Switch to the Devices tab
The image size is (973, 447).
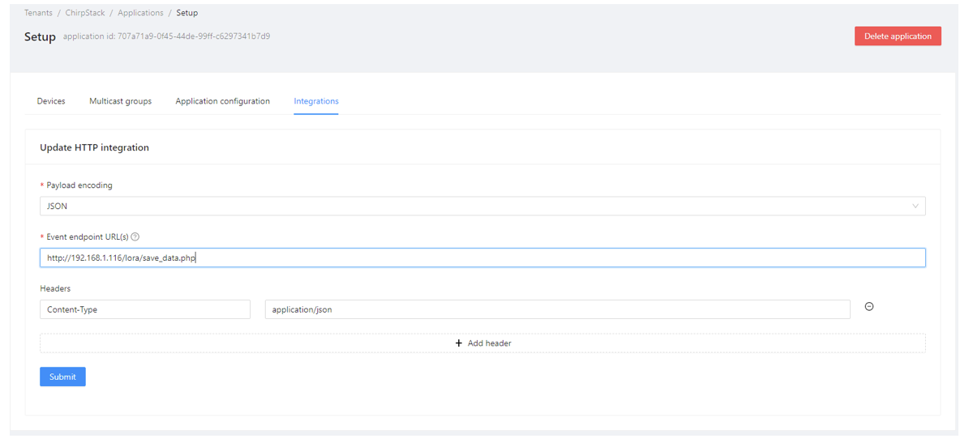[51, 101]
